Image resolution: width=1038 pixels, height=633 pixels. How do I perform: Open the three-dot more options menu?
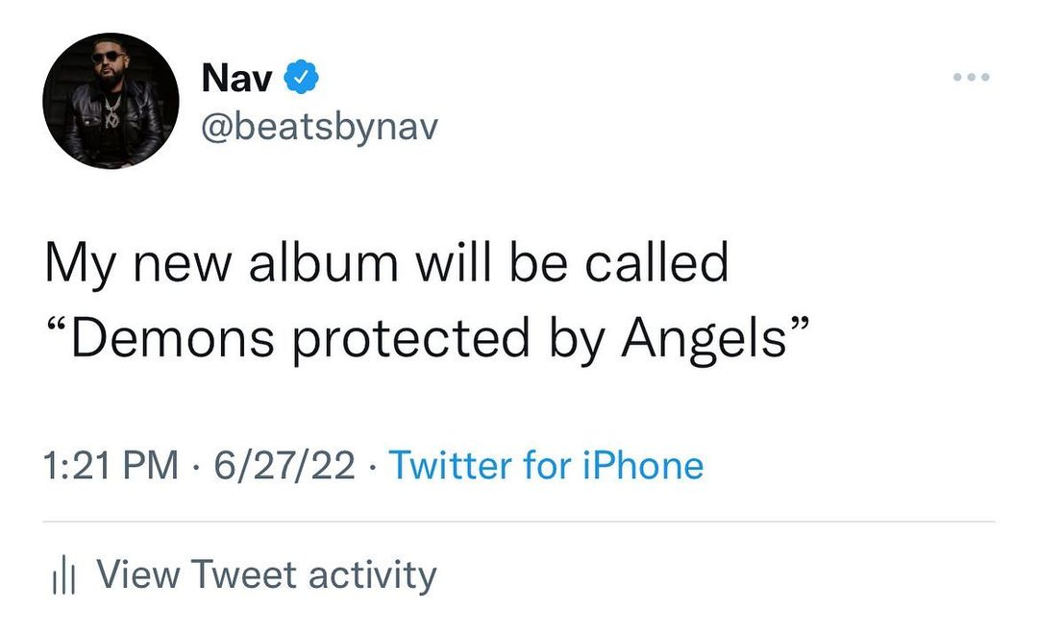tap(971, 77)
